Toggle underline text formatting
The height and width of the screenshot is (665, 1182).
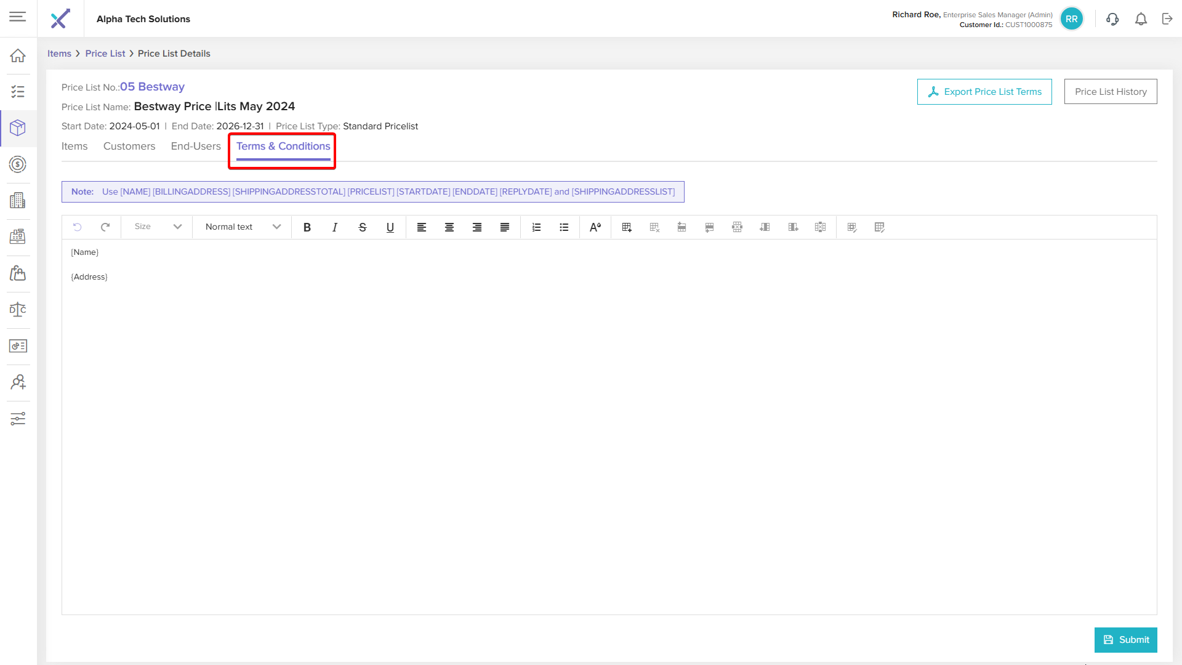click(390, 227)
